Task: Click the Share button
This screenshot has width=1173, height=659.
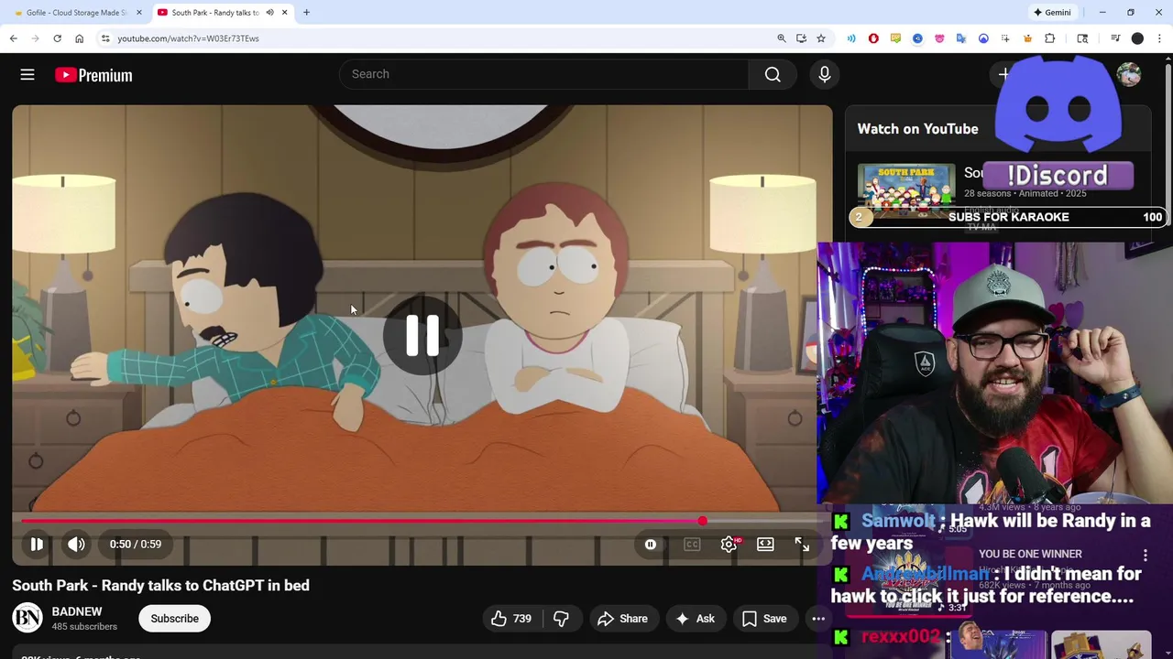Action: click(x=622, y=619)
